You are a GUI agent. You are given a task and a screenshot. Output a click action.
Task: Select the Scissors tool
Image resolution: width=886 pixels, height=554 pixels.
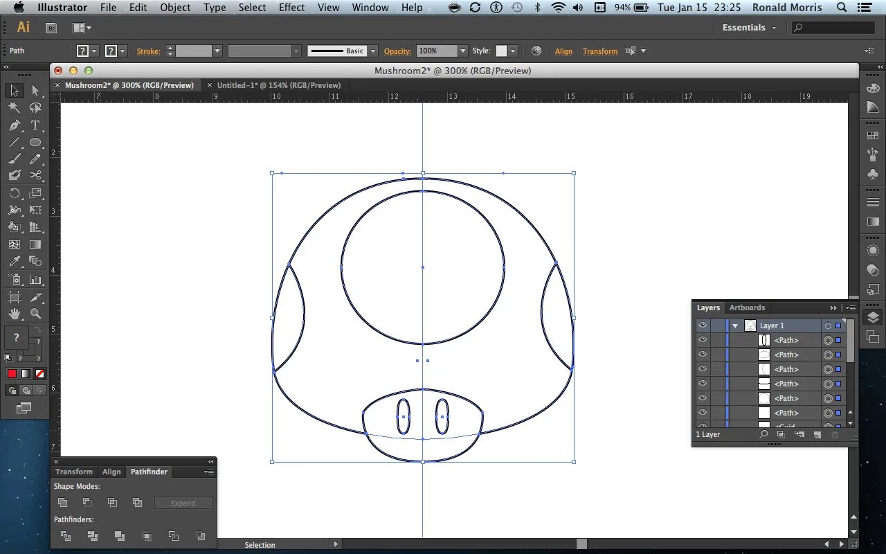tap(35, 175)
